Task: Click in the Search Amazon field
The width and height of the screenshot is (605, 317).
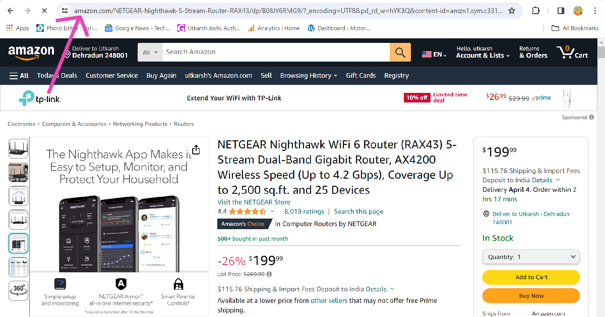Action: coord(276,52)
